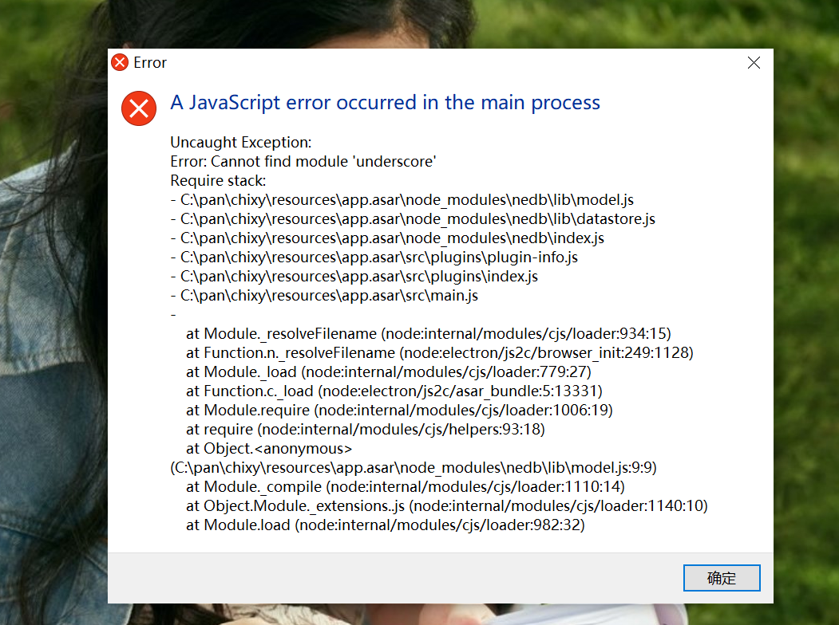Image resolution: width=839 pixels, height=625 pixels.
Task: Click the Module._compile loader:1110:14 line
Action: tap(405, 486)
